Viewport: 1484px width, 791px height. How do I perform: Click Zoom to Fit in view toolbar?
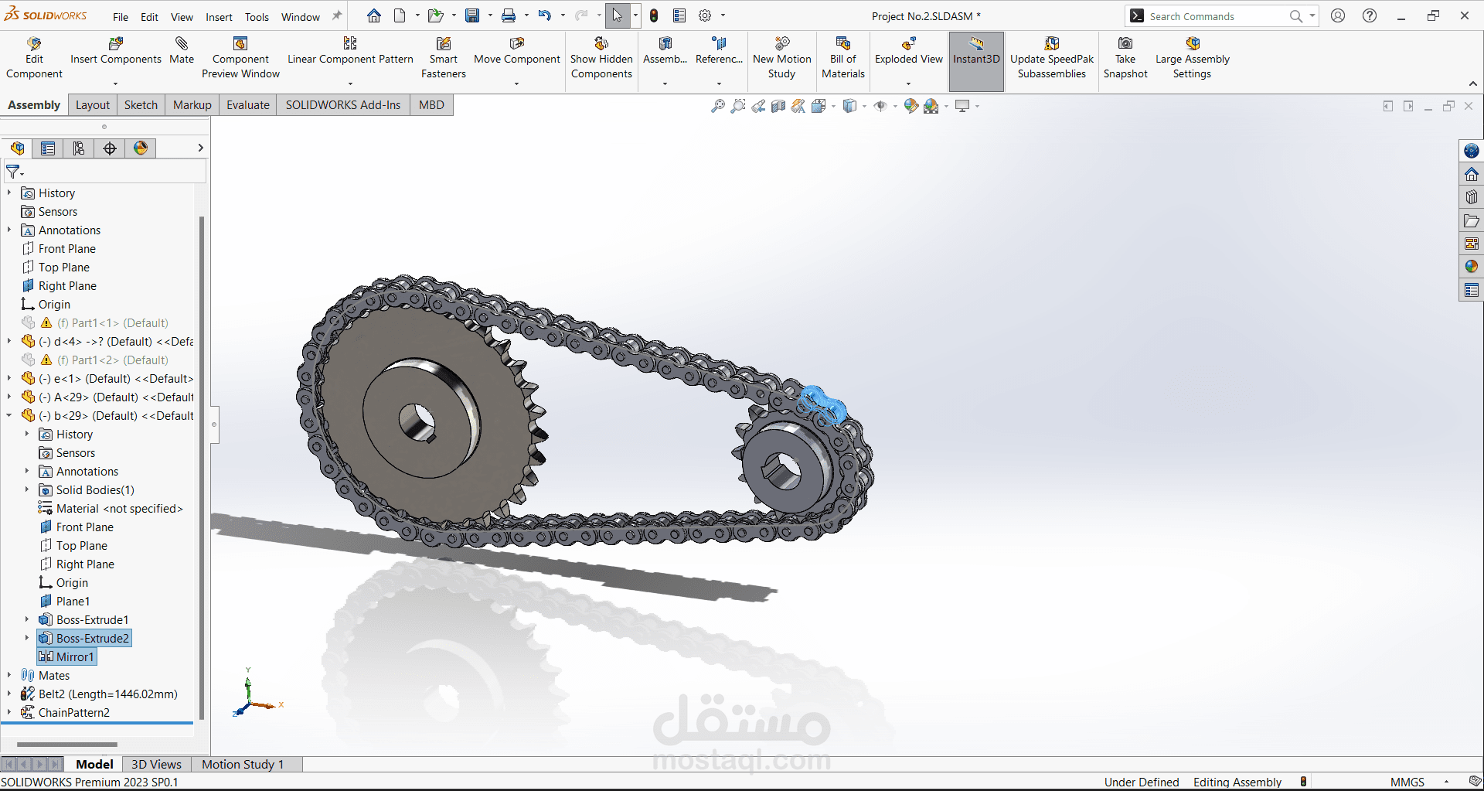pos(718,106)
